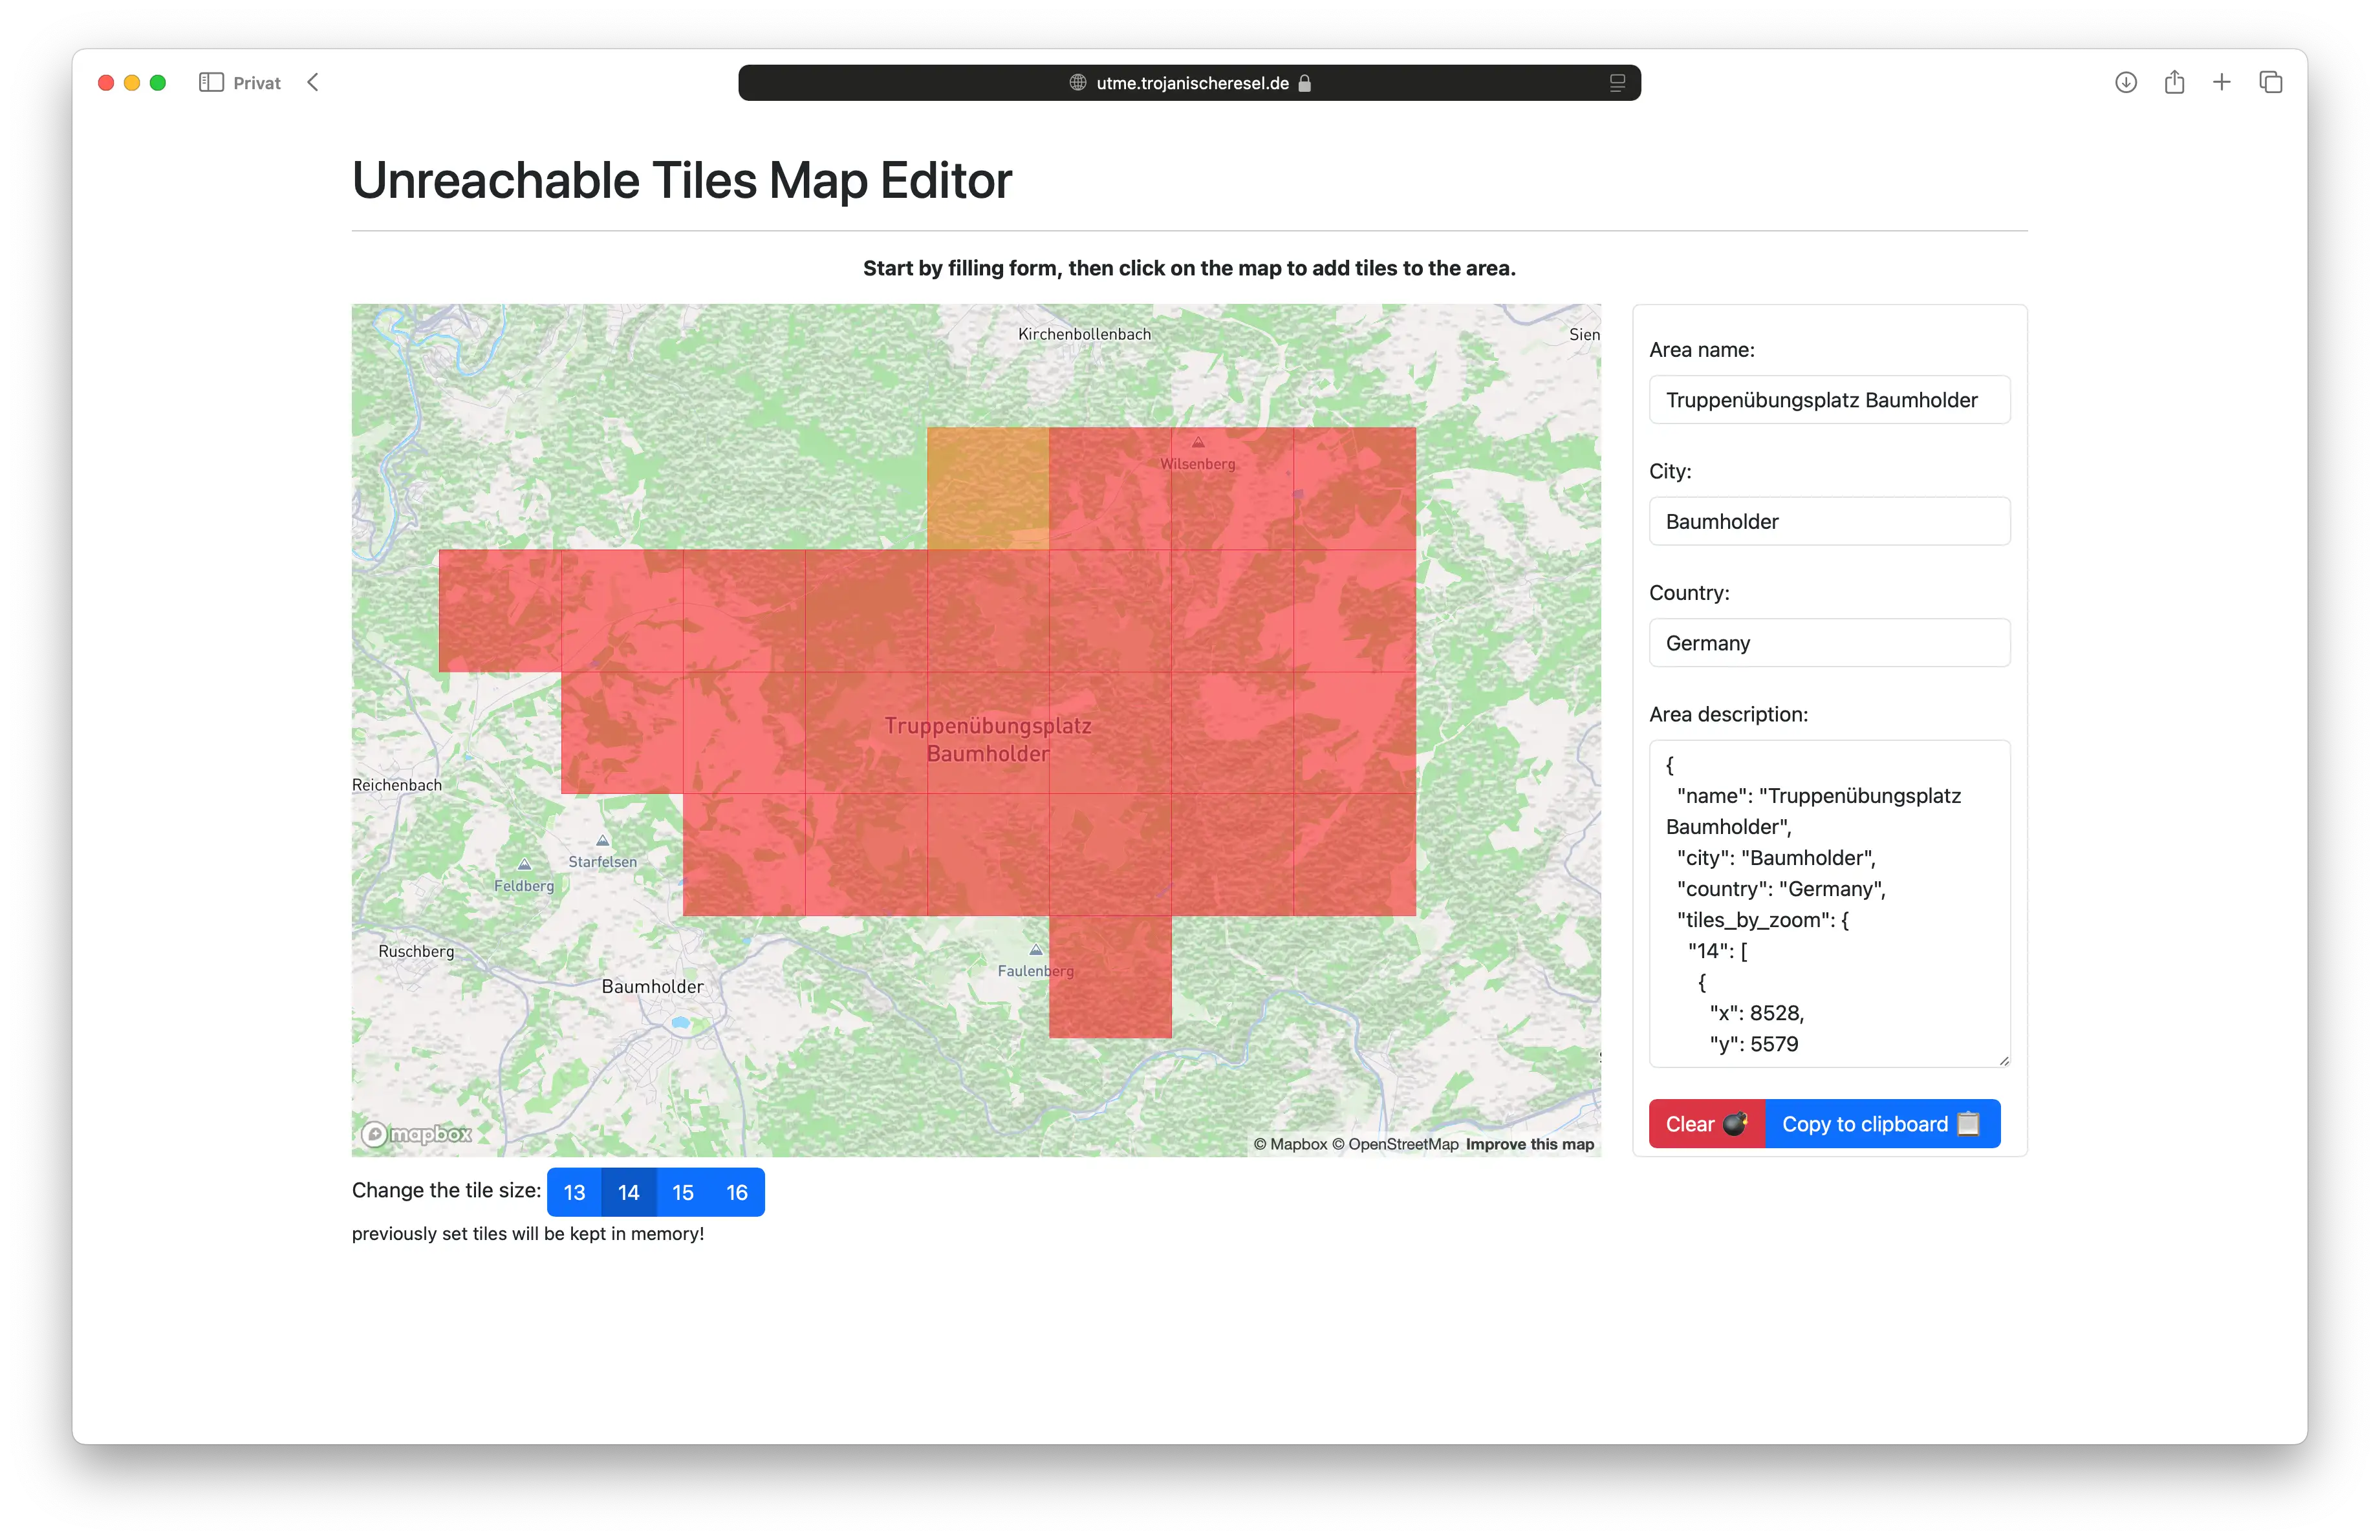The height and width of the screenshot is (1540, 2380).
Task: Click the Clear button with bomb
Action: click(x=1707, y=1124)
